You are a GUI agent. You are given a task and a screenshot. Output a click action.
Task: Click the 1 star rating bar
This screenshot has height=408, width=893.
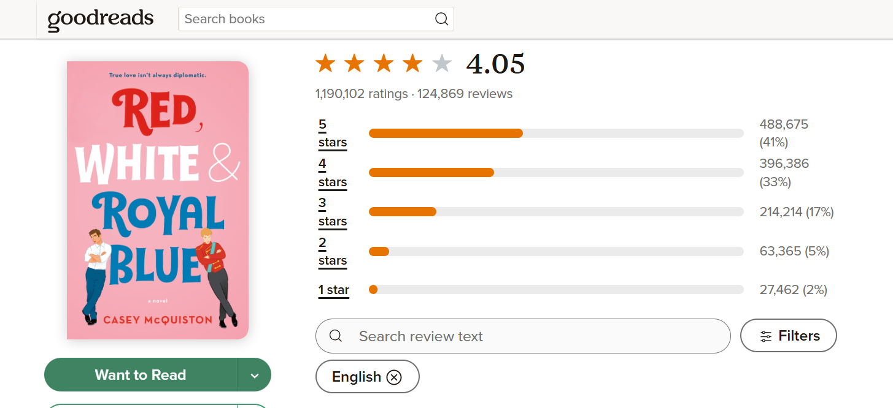(x=555, y=290)
